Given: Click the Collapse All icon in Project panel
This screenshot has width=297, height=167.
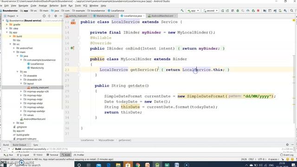Looking at the screenshot, I should click(49, 16).
